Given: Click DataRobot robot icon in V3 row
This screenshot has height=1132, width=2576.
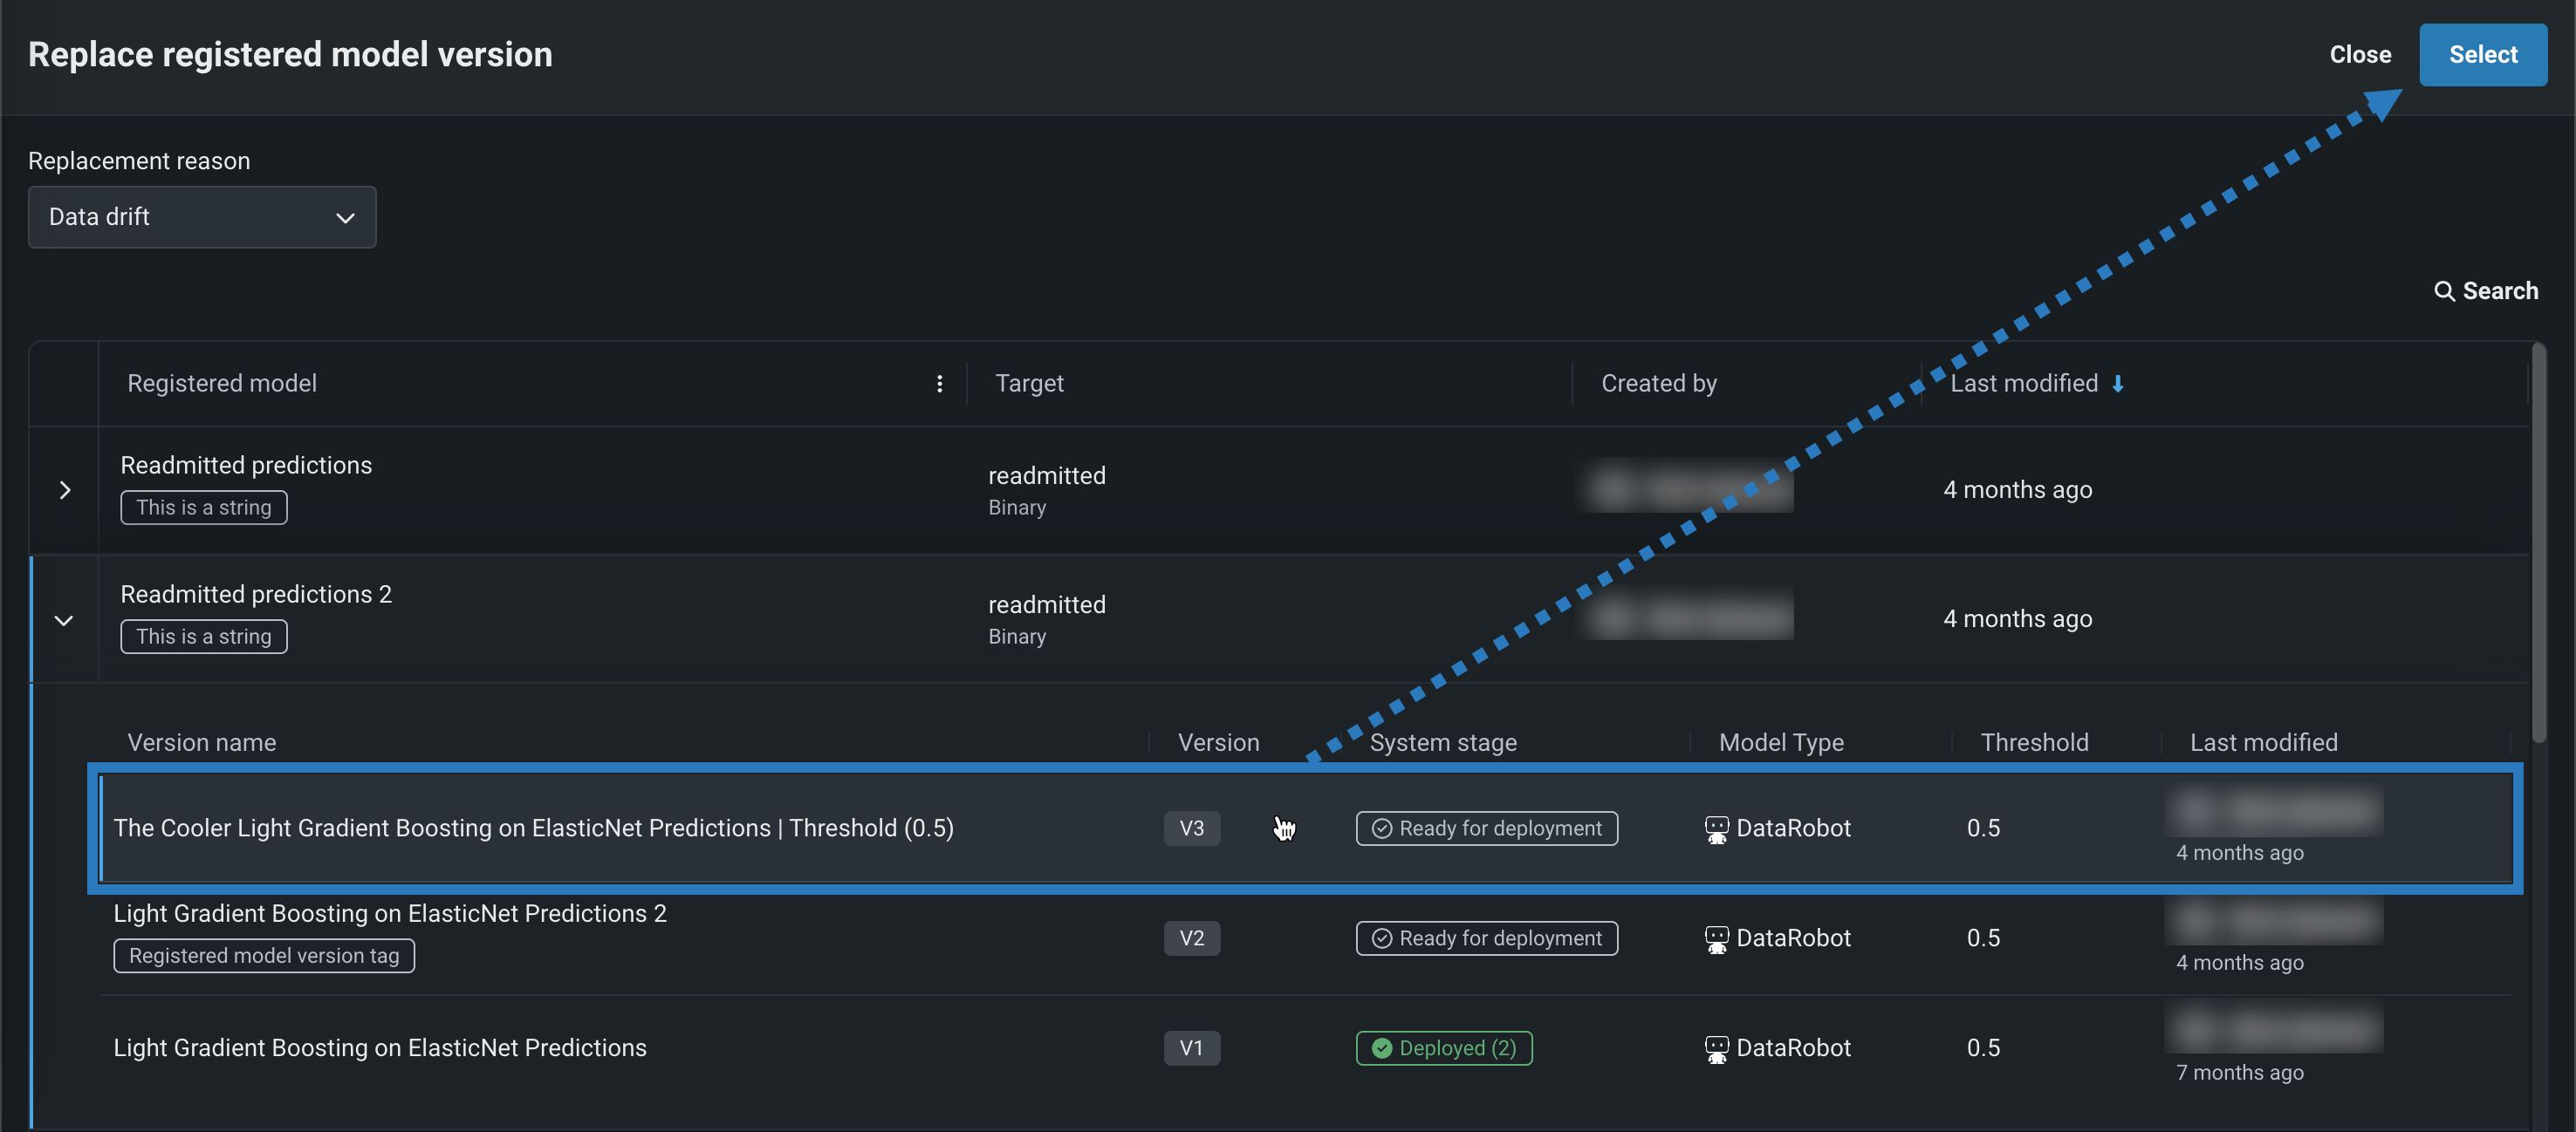Looking at the screenshot, I should [1716, 829].
